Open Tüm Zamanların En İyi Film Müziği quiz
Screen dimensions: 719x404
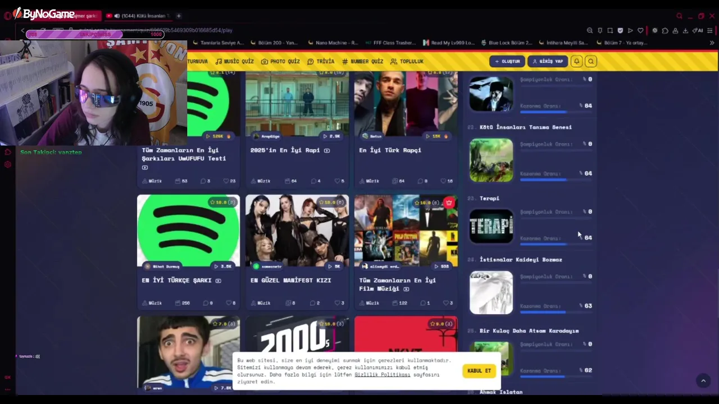point(397,284)
